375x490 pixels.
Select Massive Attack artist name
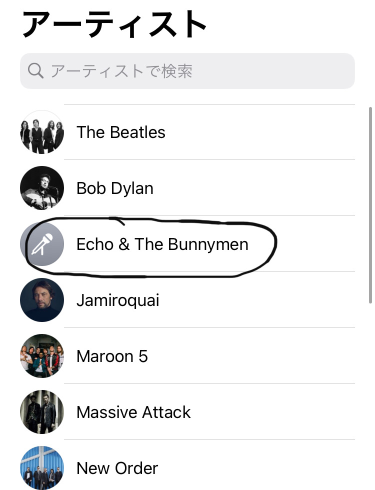134,412
